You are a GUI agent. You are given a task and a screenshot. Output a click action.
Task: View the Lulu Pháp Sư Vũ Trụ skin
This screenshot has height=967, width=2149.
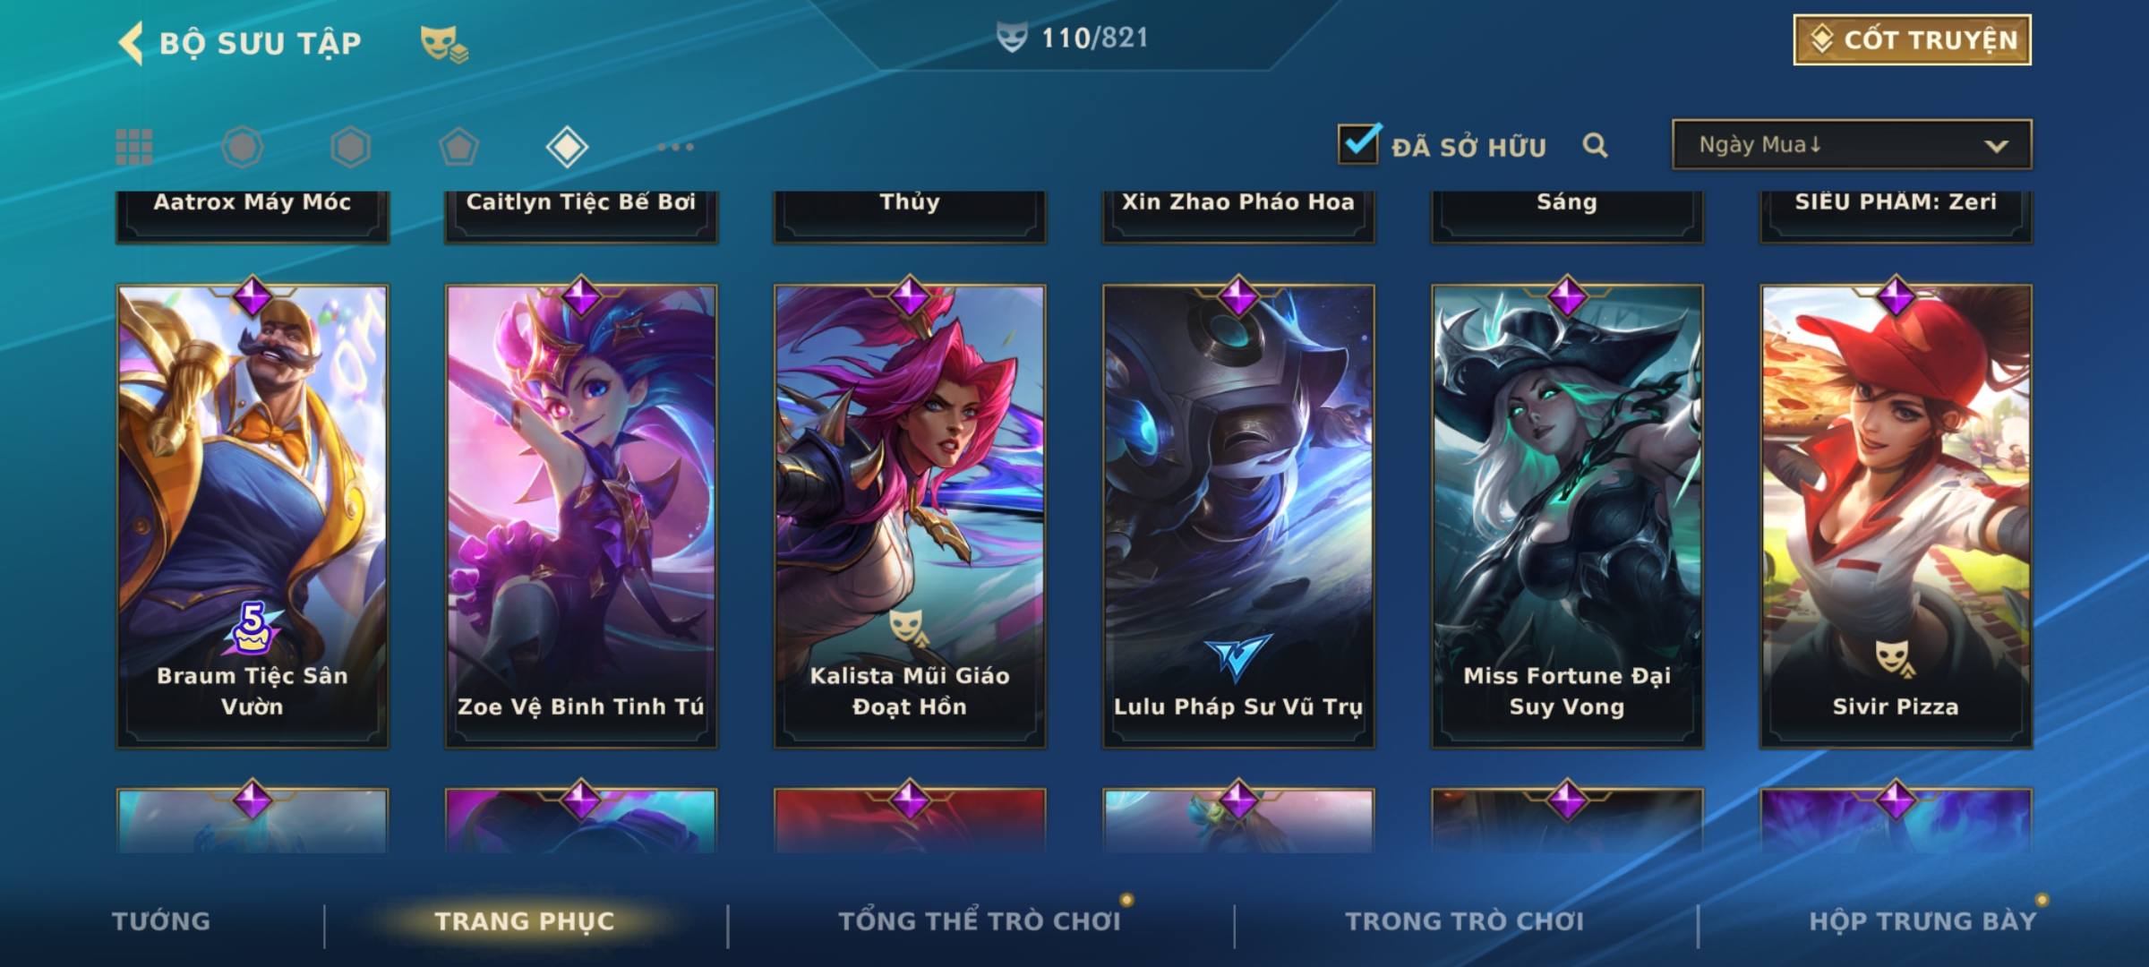1238,516
